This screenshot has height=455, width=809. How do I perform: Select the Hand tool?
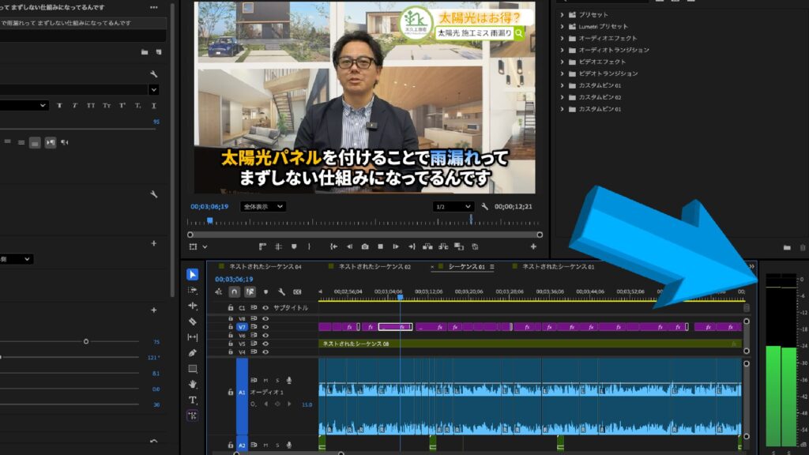pos(193,384)
